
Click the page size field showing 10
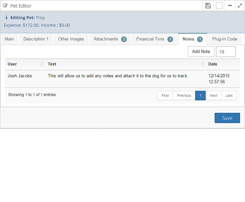coord(226,52)
